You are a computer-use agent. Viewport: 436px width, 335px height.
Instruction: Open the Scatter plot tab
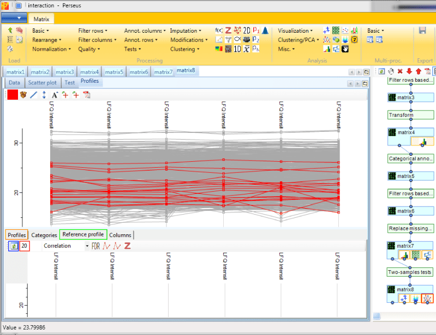coord(42,82)
